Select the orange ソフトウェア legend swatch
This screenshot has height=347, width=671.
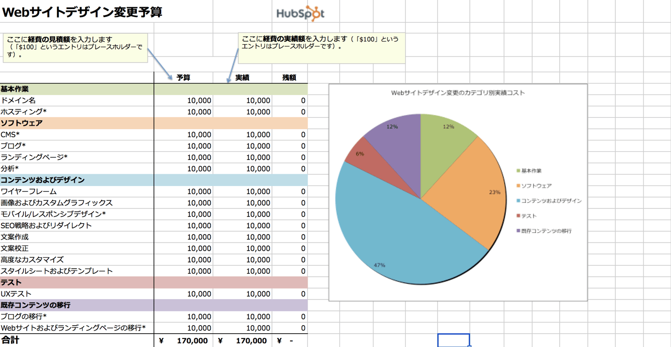(x=518, y=186)
